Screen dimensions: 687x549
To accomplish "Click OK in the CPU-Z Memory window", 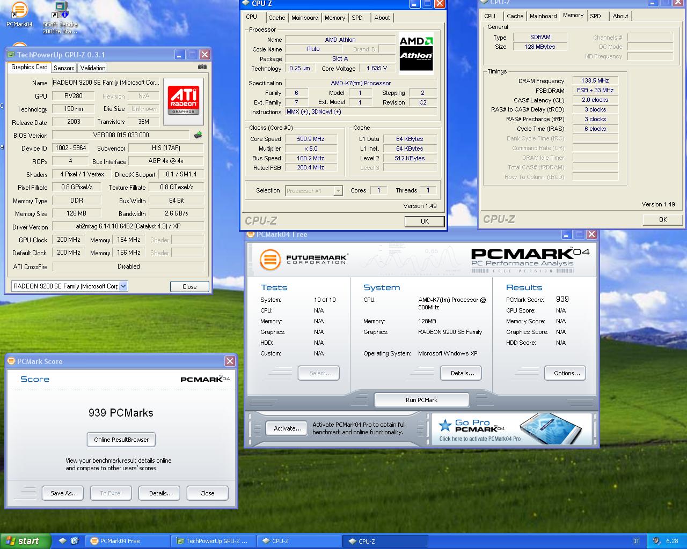I will pos(663,219).
